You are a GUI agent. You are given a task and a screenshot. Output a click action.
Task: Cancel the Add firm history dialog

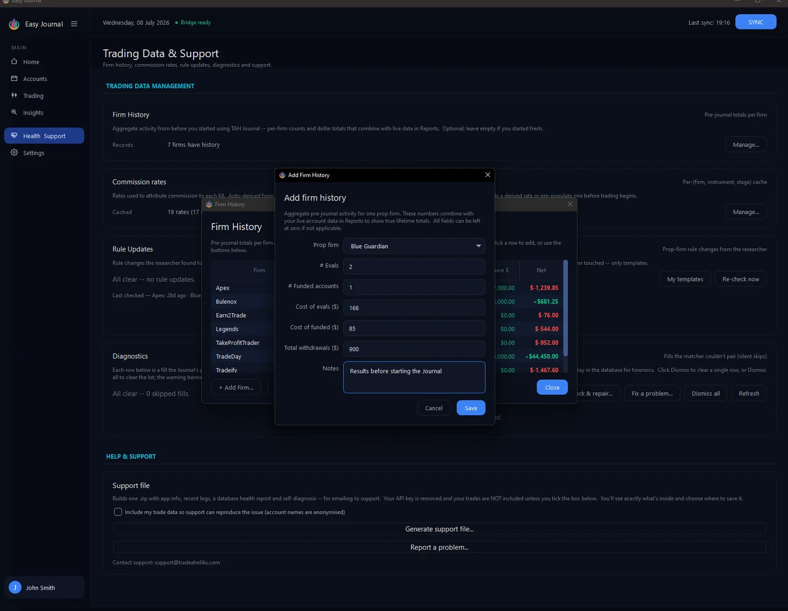point(433,408)
